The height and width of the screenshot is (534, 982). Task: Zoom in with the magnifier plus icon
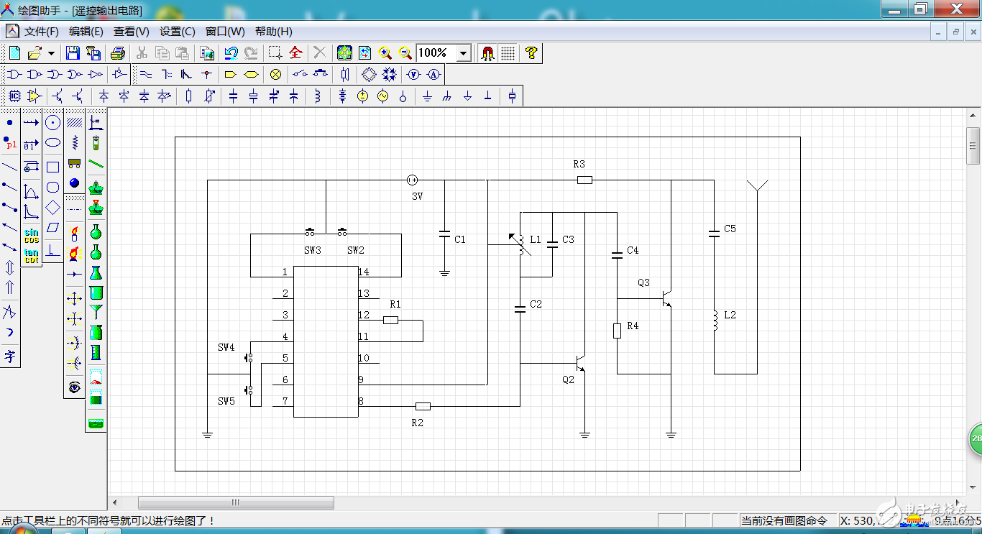385,52
